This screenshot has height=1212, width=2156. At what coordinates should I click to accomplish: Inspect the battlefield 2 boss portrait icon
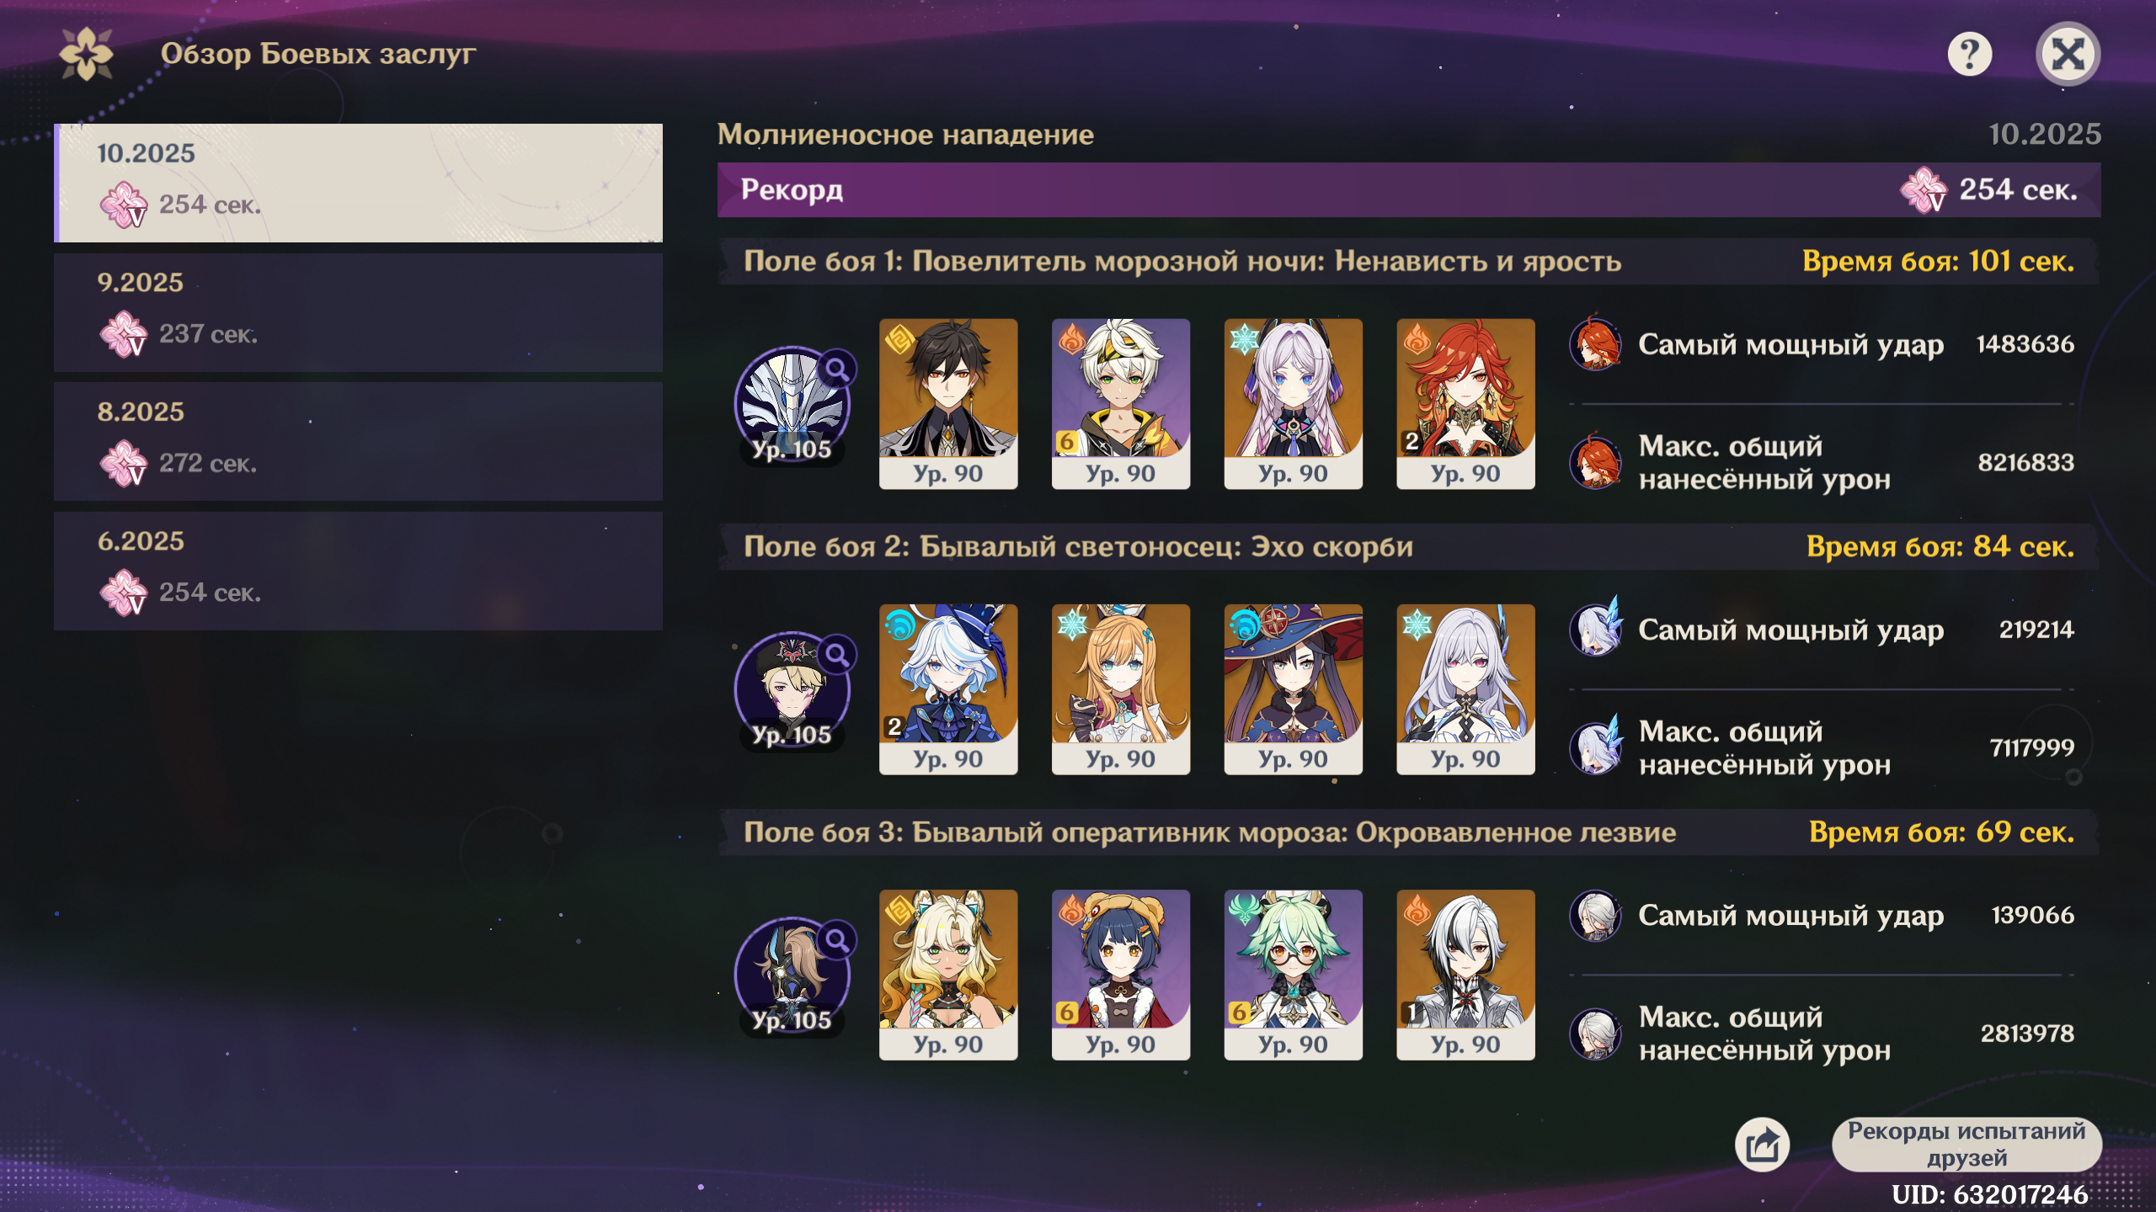[x=792, y=690]
